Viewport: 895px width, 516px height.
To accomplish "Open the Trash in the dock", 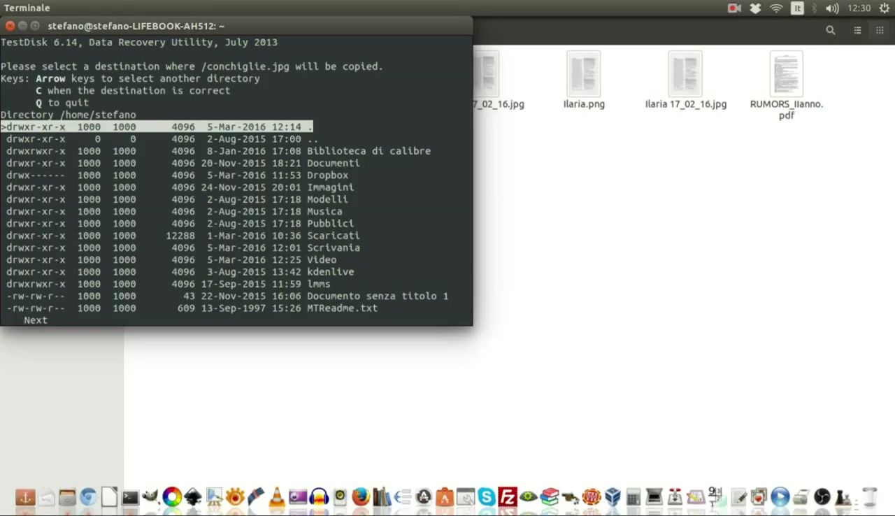I will click(x=870, y=497).
